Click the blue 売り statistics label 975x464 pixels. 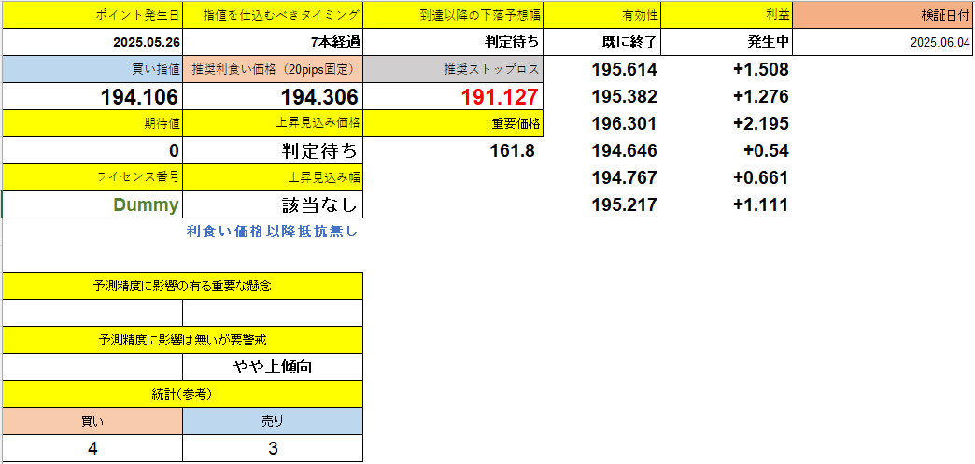[x=273, y=421]
